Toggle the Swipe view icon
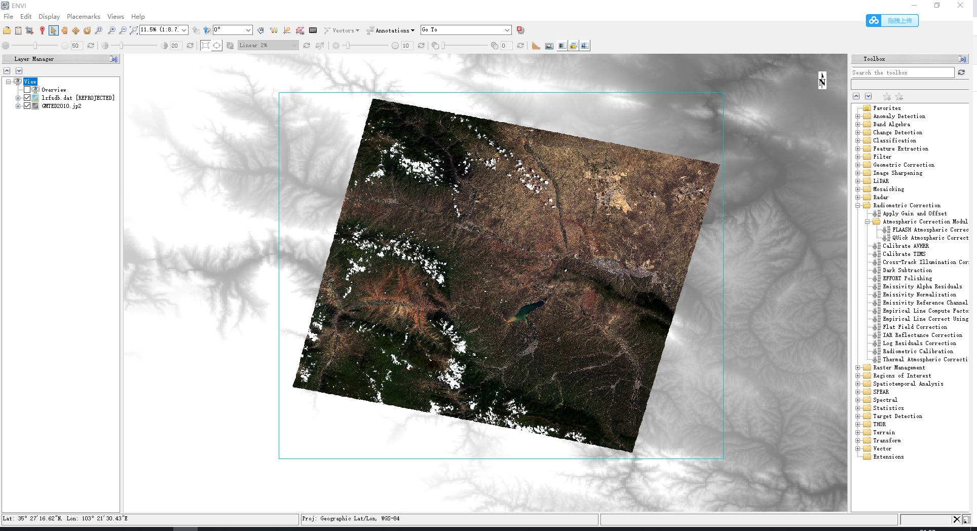The width and height of the screenshot is (977, 531). 585,46
